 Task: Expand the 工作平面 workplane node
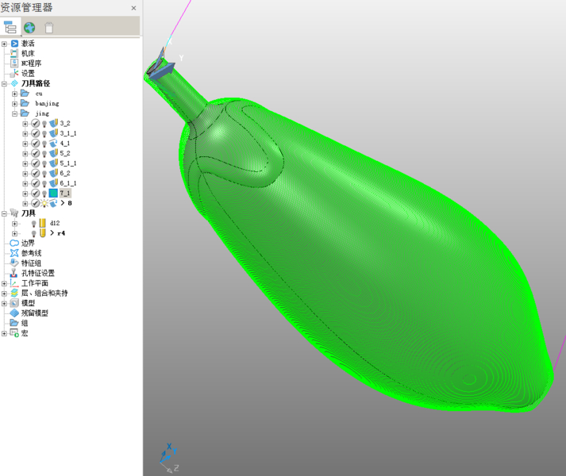pos(5,283)
